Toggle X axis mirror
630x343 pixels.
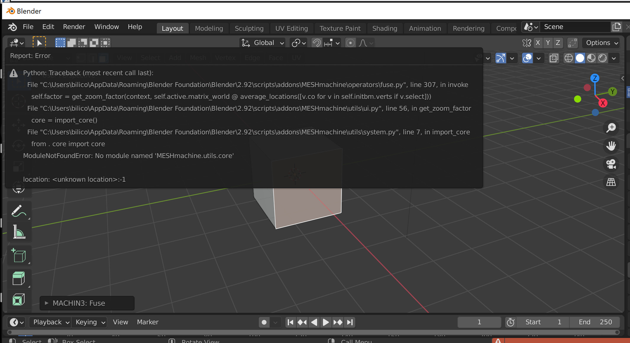click(x=538, y=43)
